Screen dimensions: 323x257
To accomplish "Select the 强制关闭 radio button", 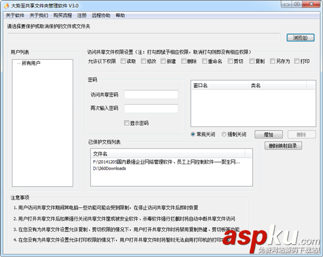I will (x=224, y=134).
